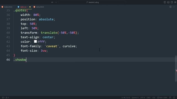Open the editor More Actions menu

point(174,7)
